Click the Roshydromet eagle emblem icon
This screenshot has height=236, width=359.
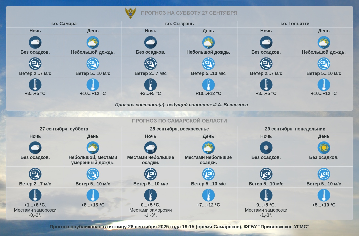[131, 13]
